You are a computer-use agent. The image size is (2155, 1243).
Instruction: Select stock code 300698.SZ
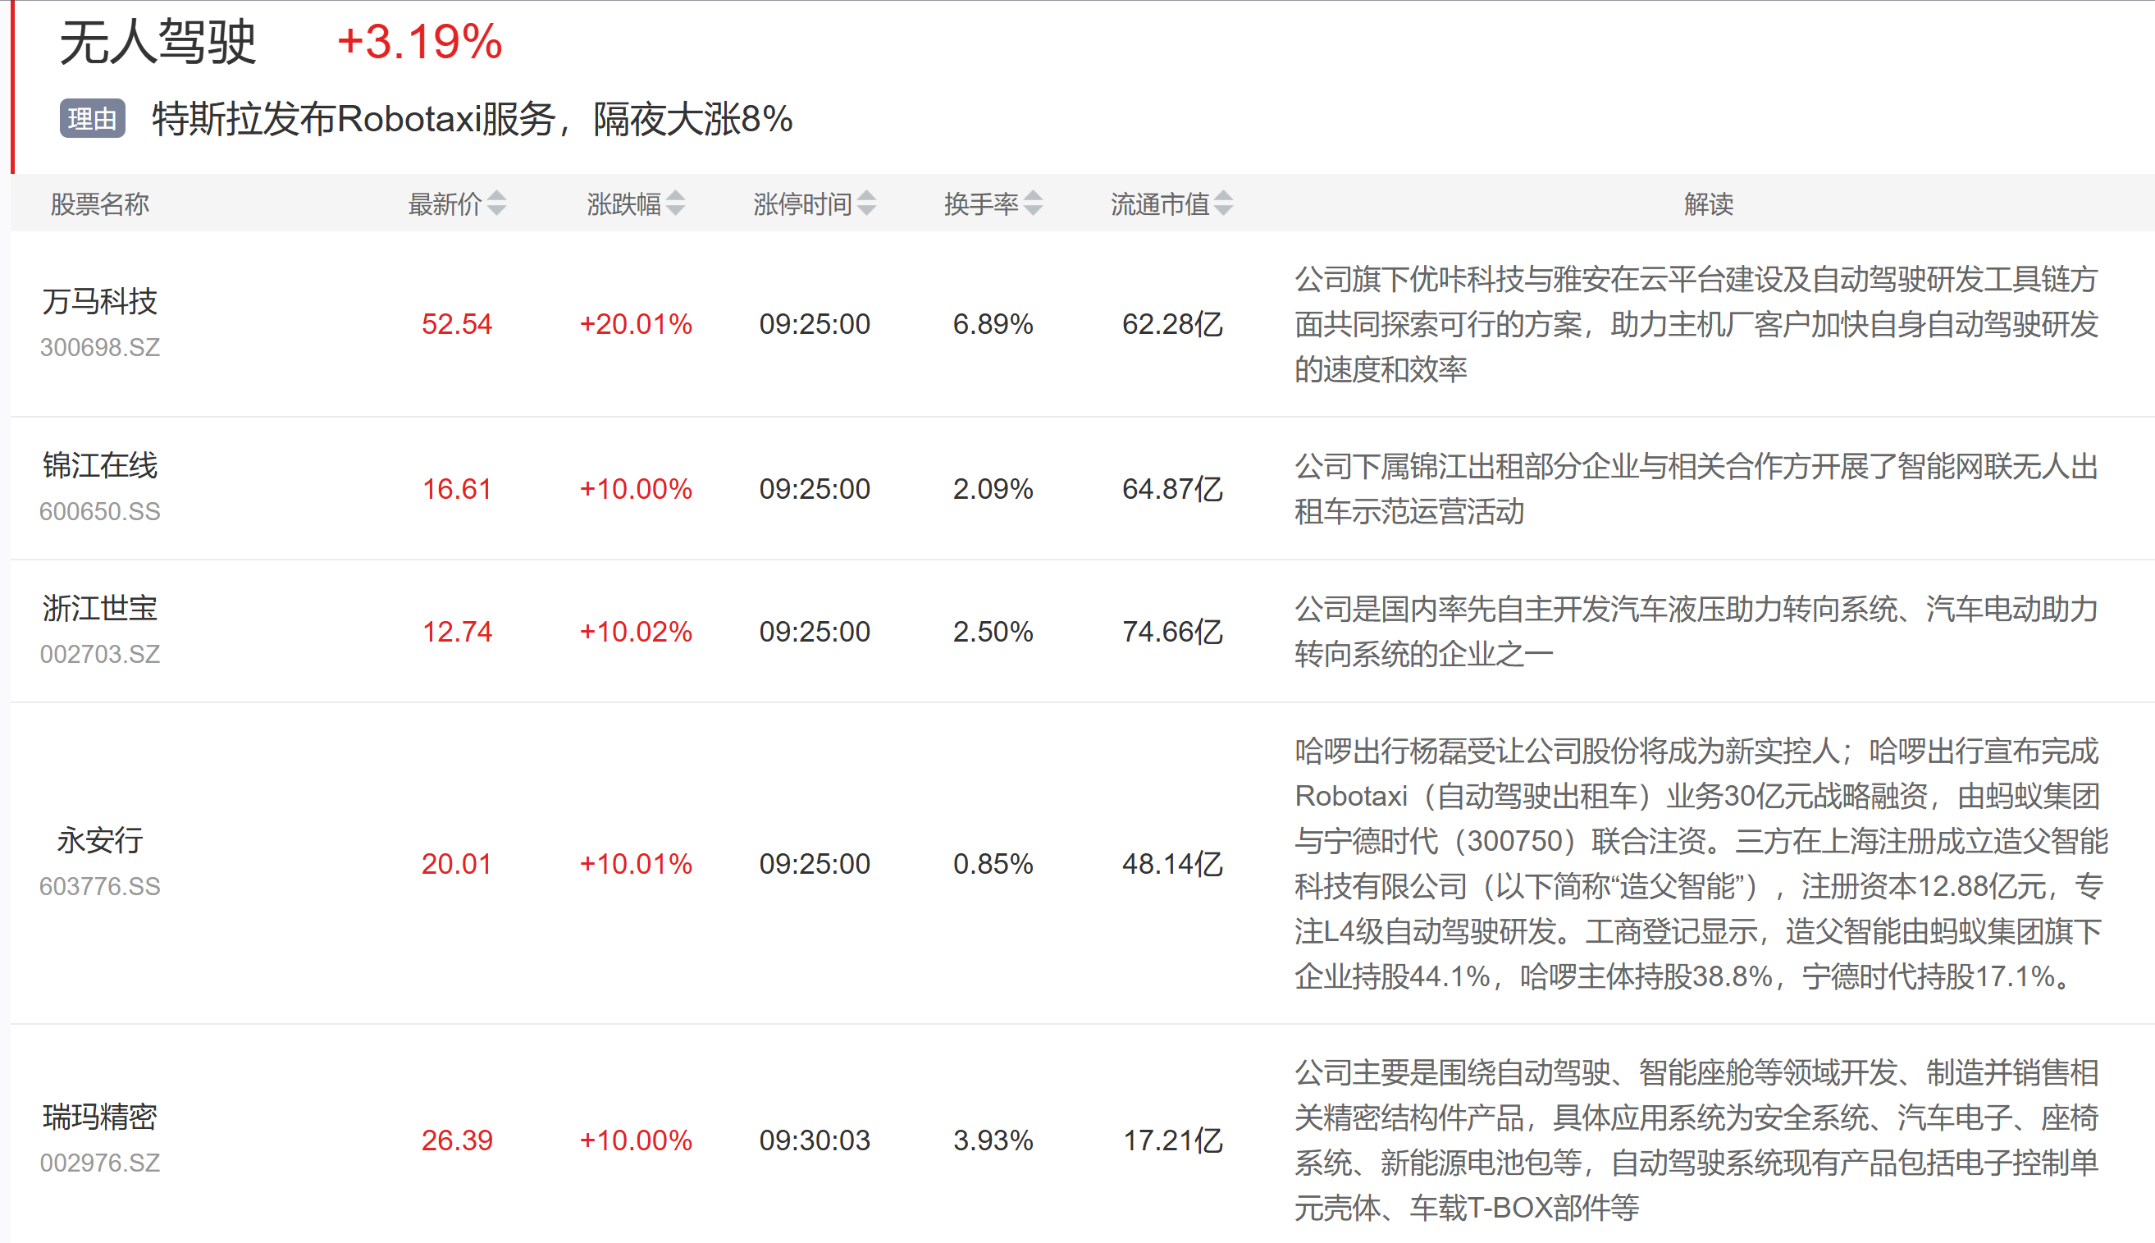pyautogui.click(x=100, y=347)
